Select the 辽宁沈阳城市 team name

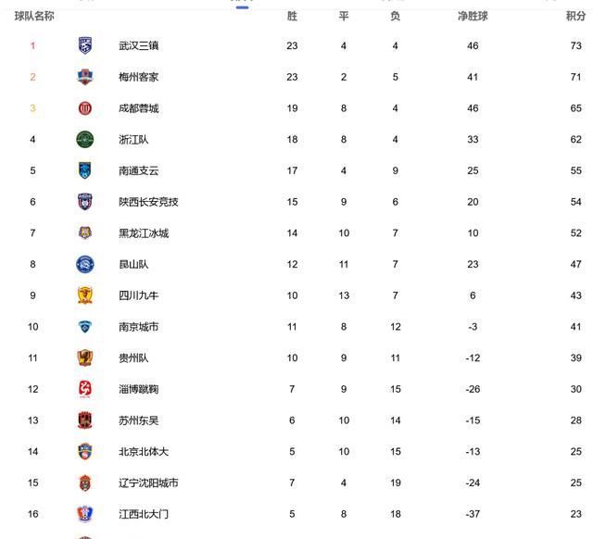click(148, 483)
